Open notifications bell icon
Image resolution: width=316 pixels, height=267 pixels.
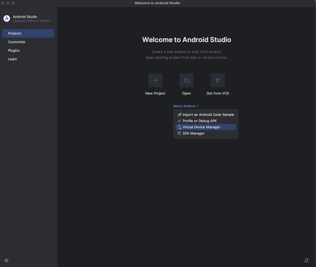[x=306, y=261]
